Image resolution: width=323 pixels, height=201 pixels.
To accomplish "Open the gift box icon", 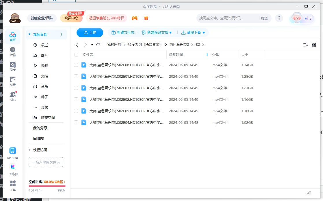I will (x=146, y=18).
